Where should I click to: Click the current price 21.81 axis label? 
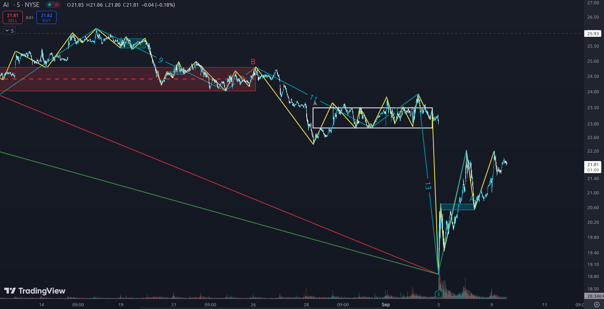tap(593, 165)
